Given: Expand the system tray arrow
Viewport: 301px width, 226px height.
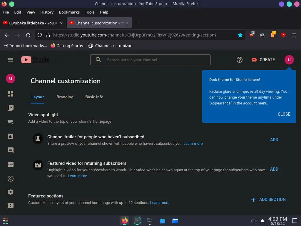Looking at the screenshot, I should 262,221.
